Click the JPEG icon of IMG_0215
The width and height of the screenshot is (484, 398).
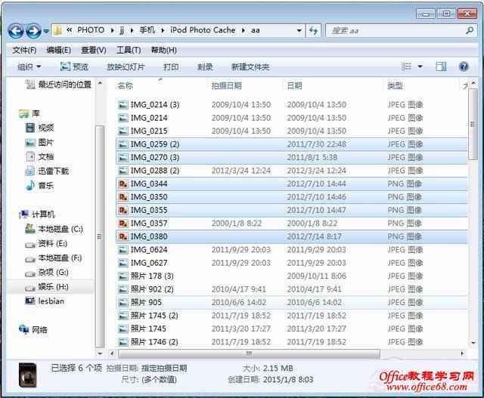pyautogui.click(x=123, y=131)
